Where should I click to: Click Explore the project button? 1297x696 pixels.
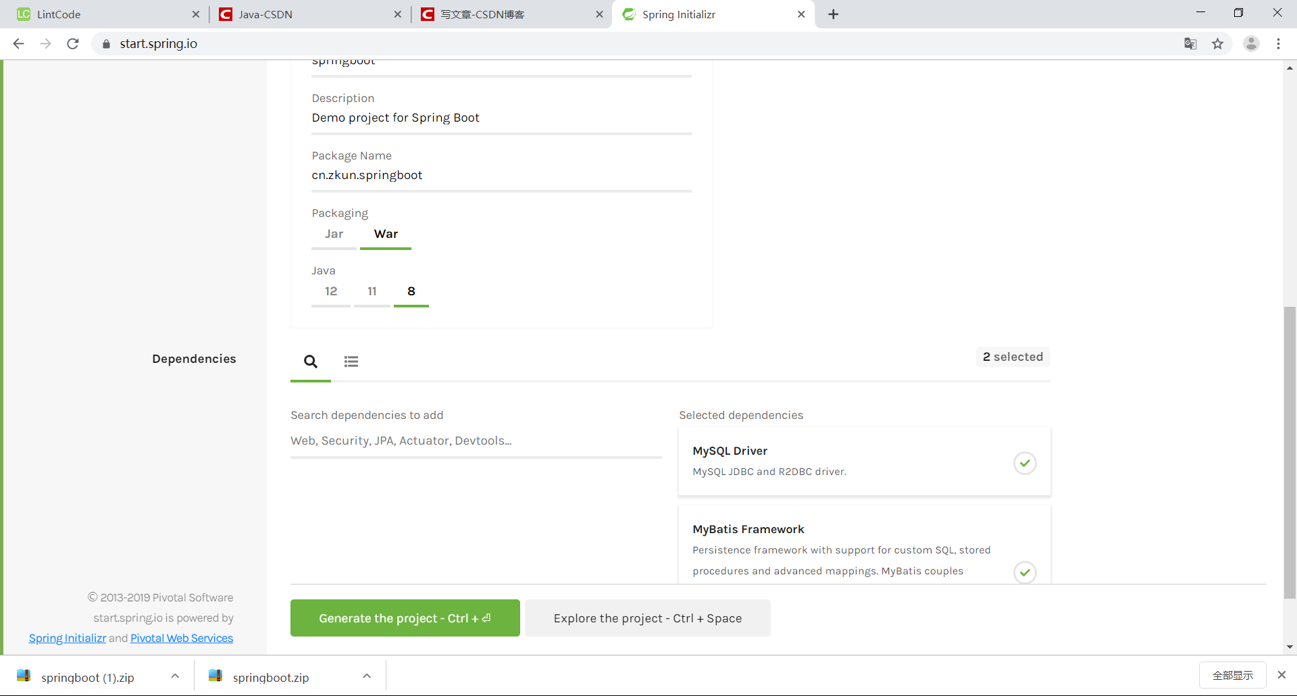tap(648, 618)
